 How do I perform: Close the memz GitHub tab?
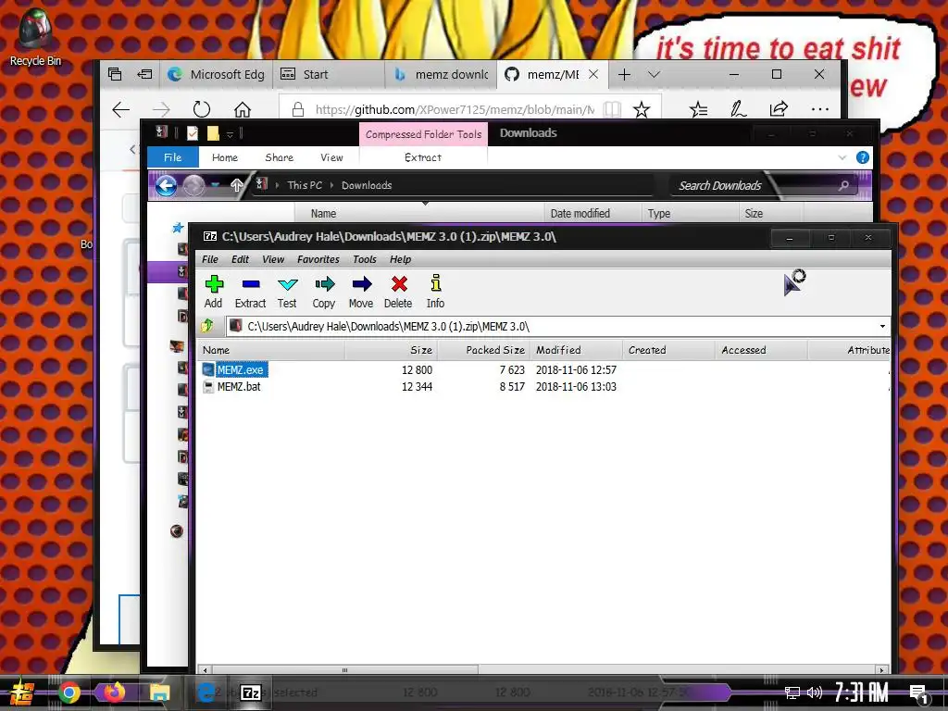593,74
